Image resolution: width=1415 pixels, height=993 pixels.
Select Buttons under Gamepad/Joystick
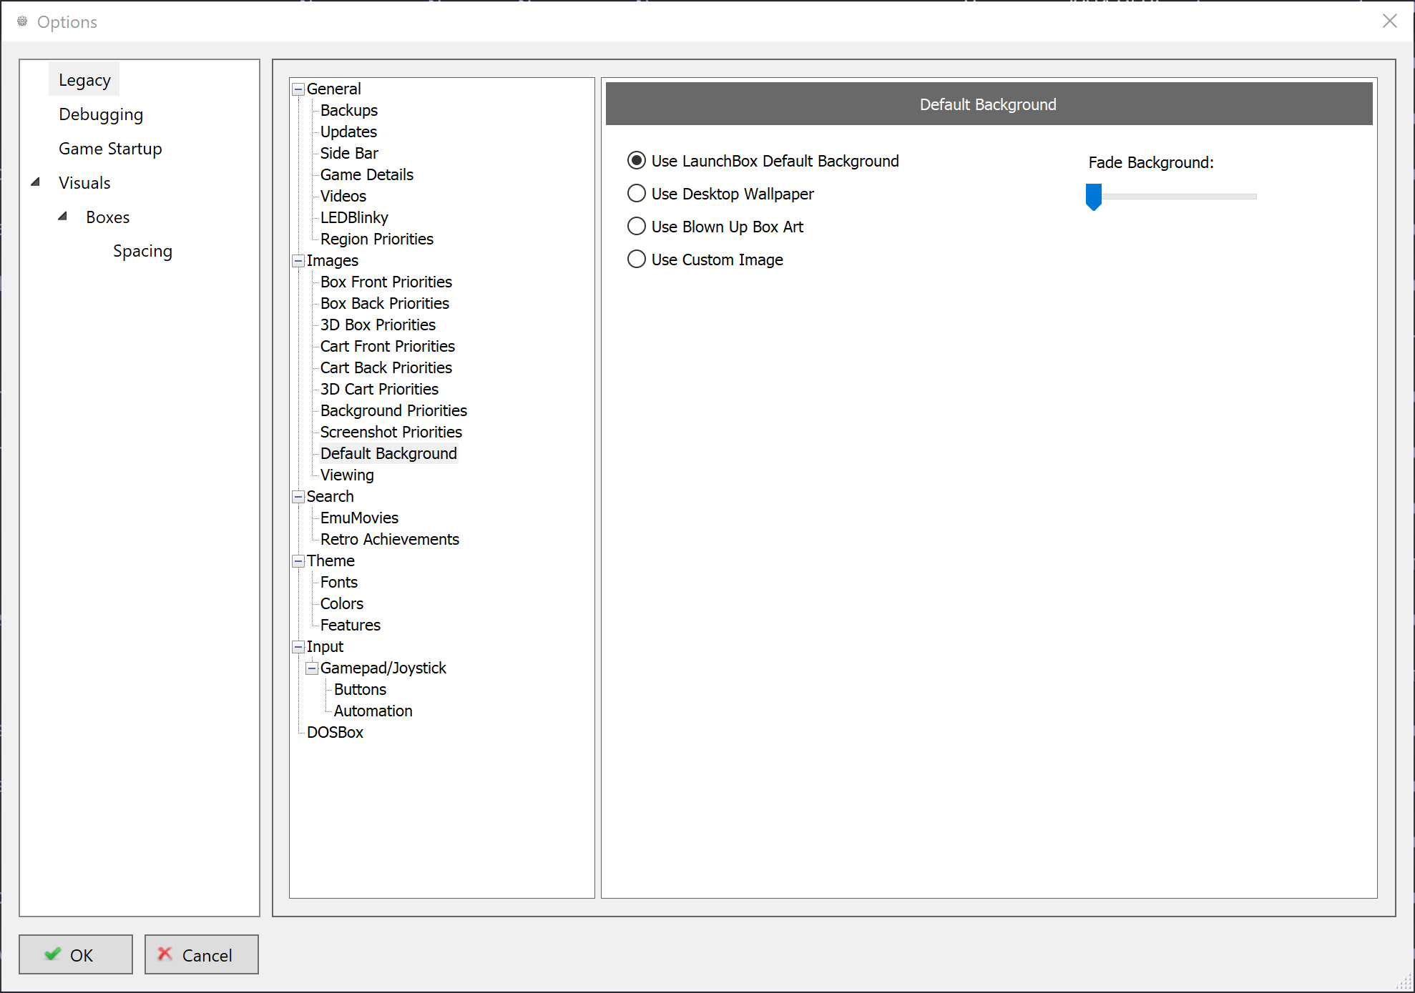point(360,690)
